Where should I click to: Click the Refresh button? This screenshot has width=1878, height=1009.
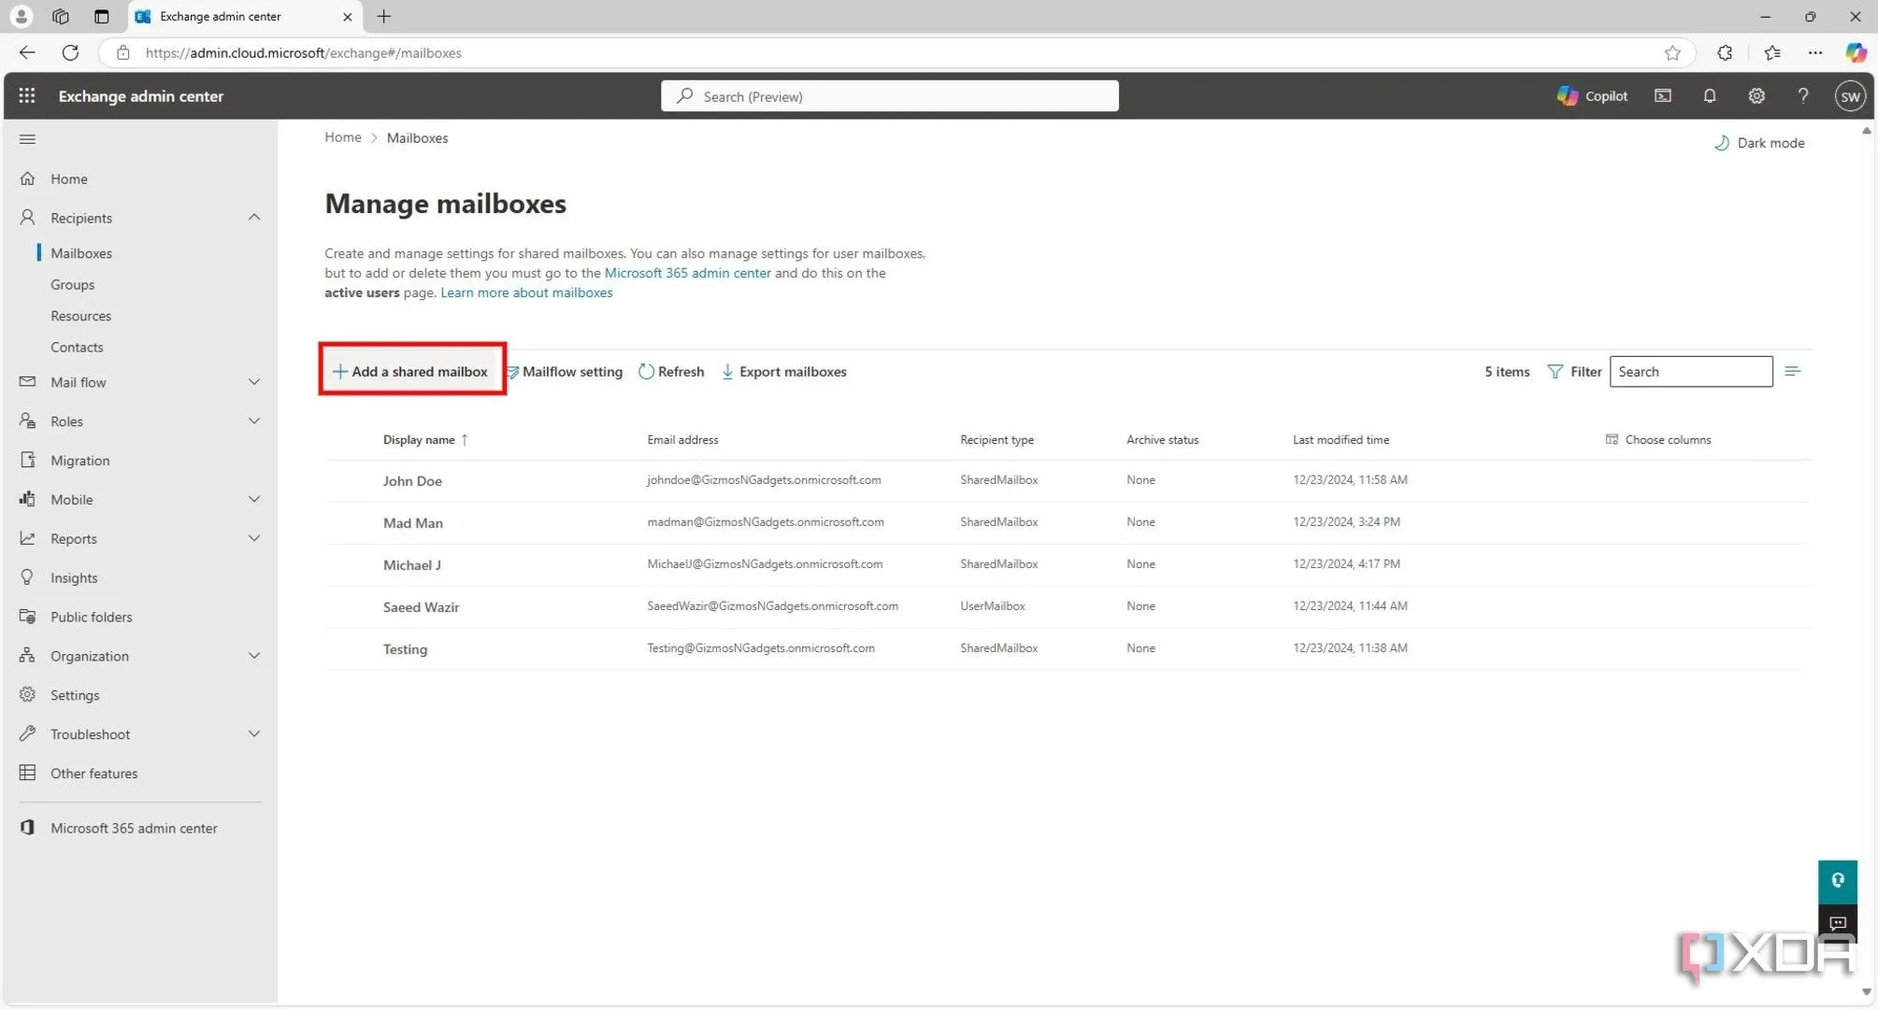click(671, 372)
